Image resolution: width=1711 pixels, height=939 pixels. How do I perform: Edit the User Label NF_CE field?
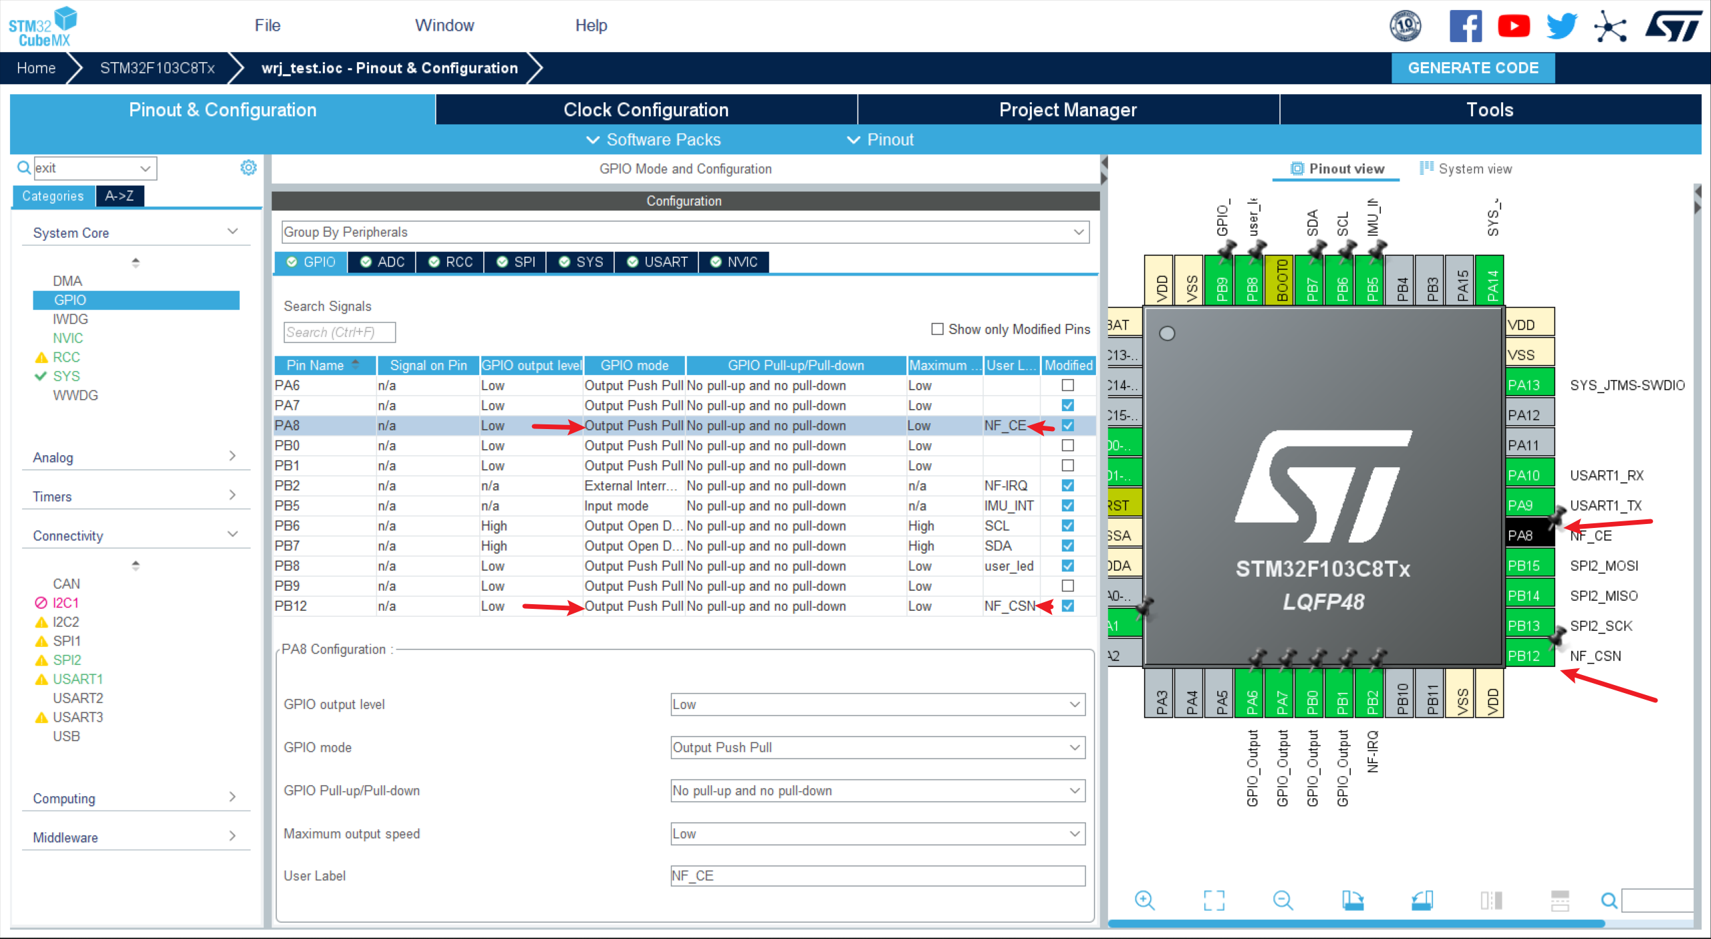878,876
